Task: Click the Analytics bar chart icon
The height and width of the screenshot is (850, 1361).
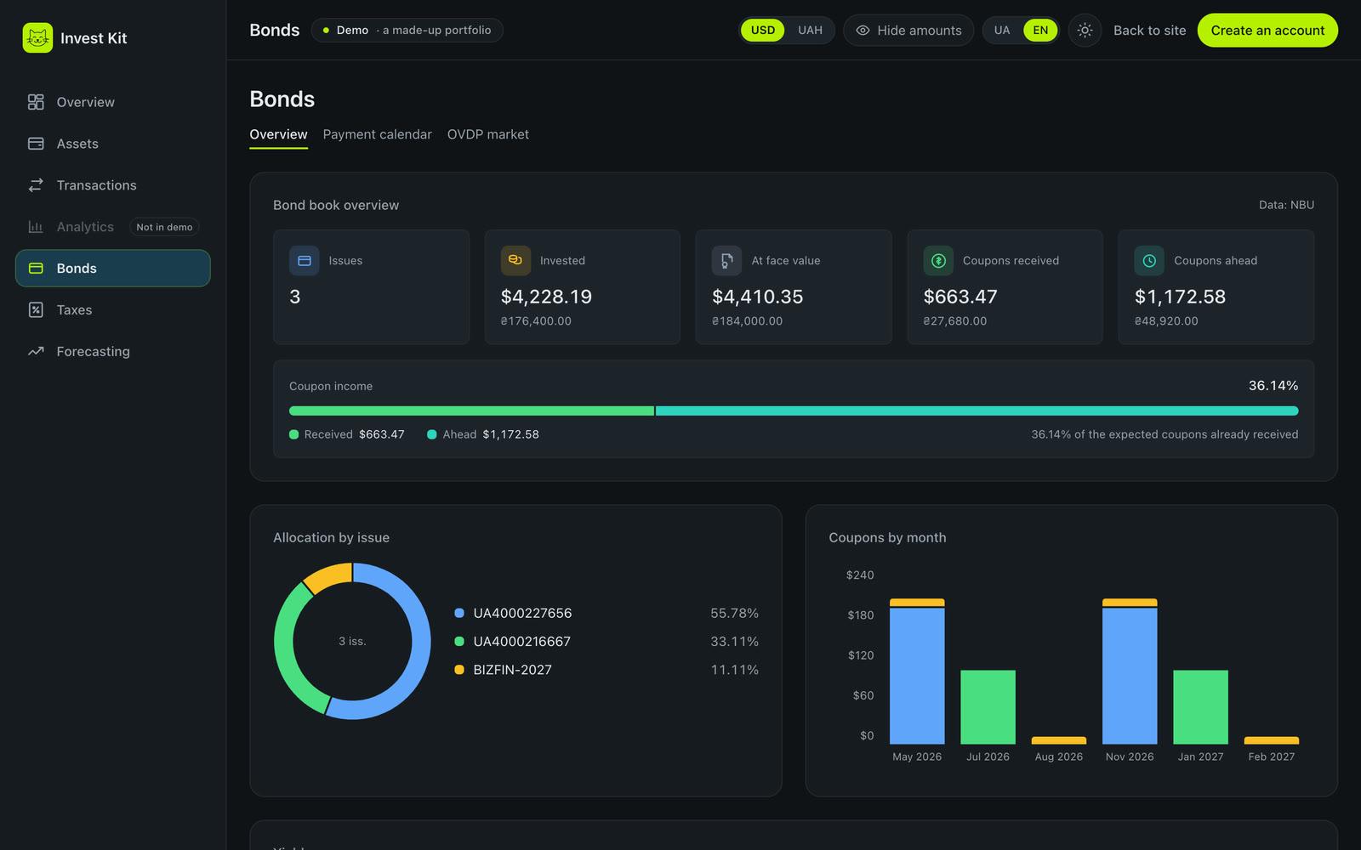Action: click(36, 227)
